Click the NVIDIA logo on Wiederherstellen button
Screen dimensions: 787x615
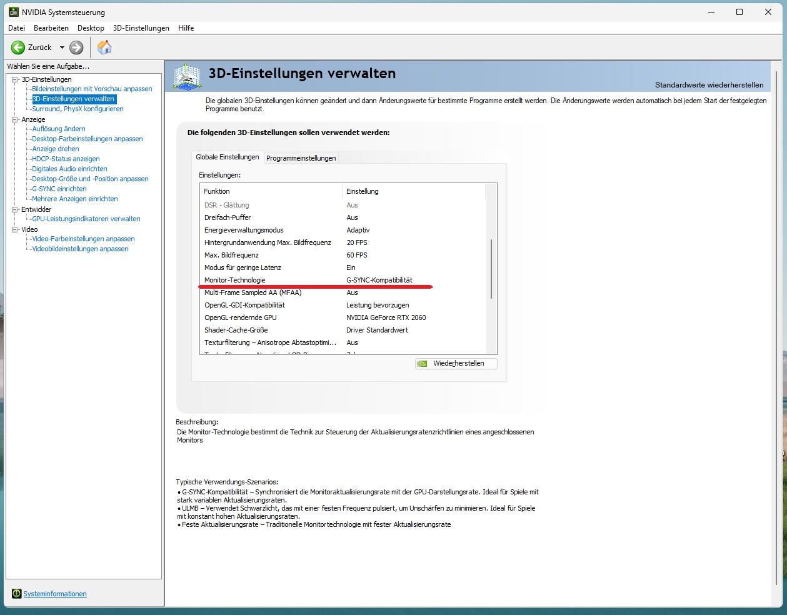pos(423,363)
